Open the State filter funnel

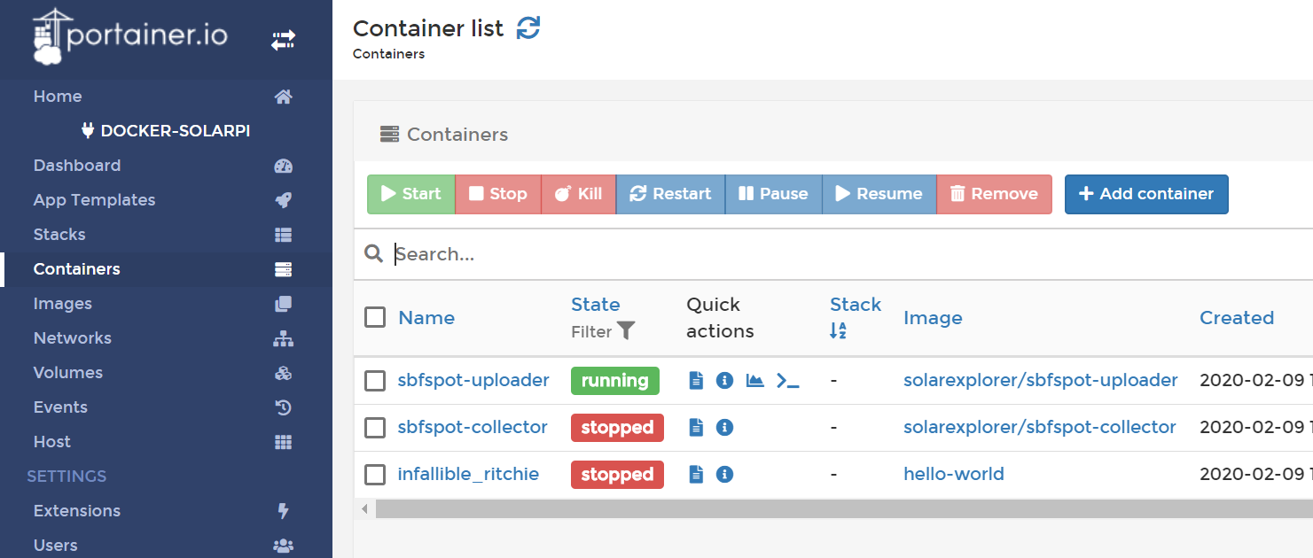click(626, 331)
